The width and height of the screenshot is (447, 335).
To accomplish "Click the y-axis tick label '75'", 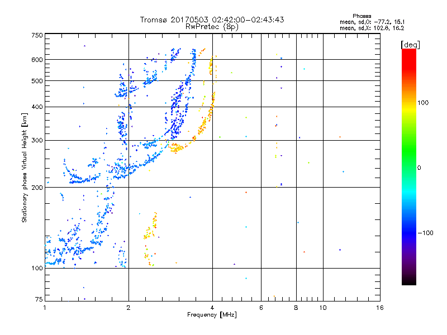I will (39, 299).
